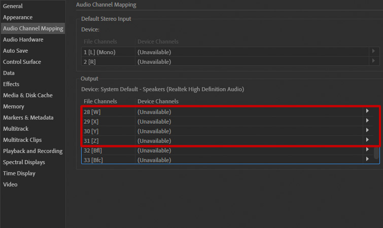Select Appearance in the preferences sidebar

point(18,17)
